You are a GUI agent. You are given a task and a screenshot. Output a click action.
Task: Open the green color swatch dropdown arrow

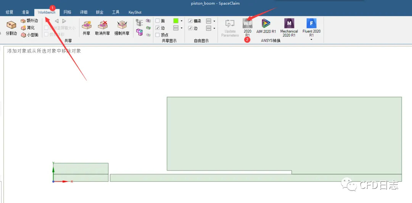point(182,21)
